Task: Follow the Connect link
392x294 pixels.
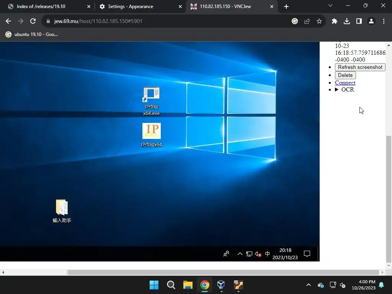Action: click(345, 83)
